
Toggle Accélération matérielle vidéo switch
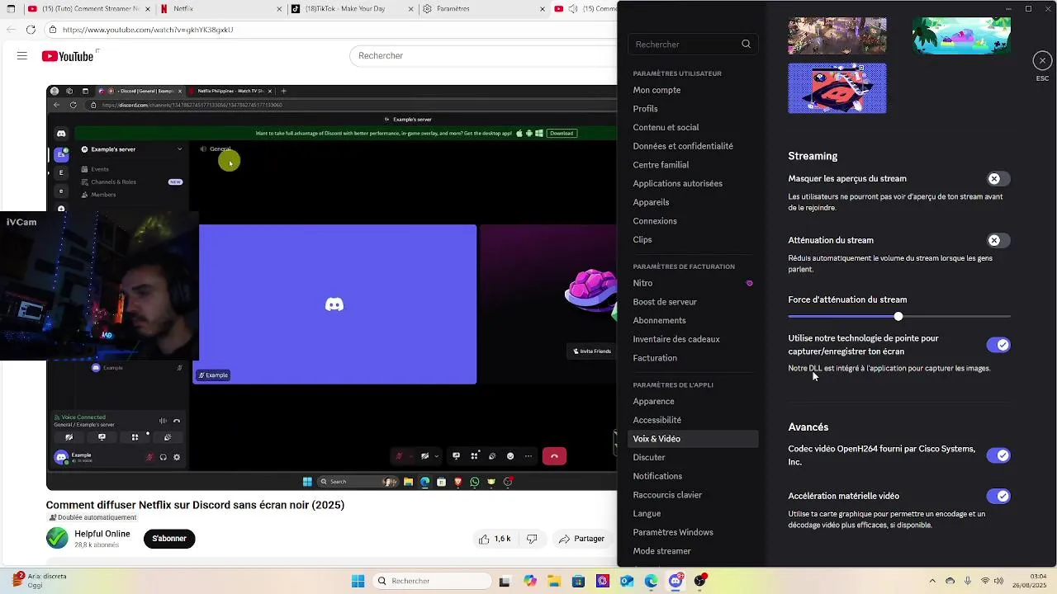coord(998,496)
